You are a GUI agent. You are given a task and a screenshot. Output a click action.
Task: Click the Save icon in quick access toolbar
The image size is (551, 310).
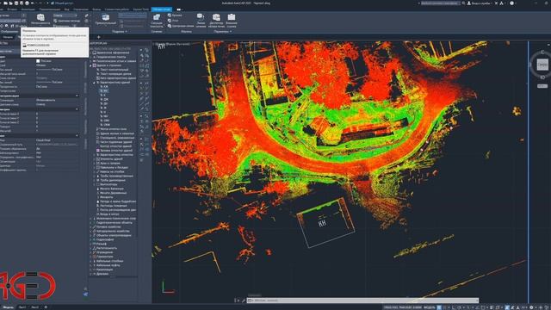16,3
